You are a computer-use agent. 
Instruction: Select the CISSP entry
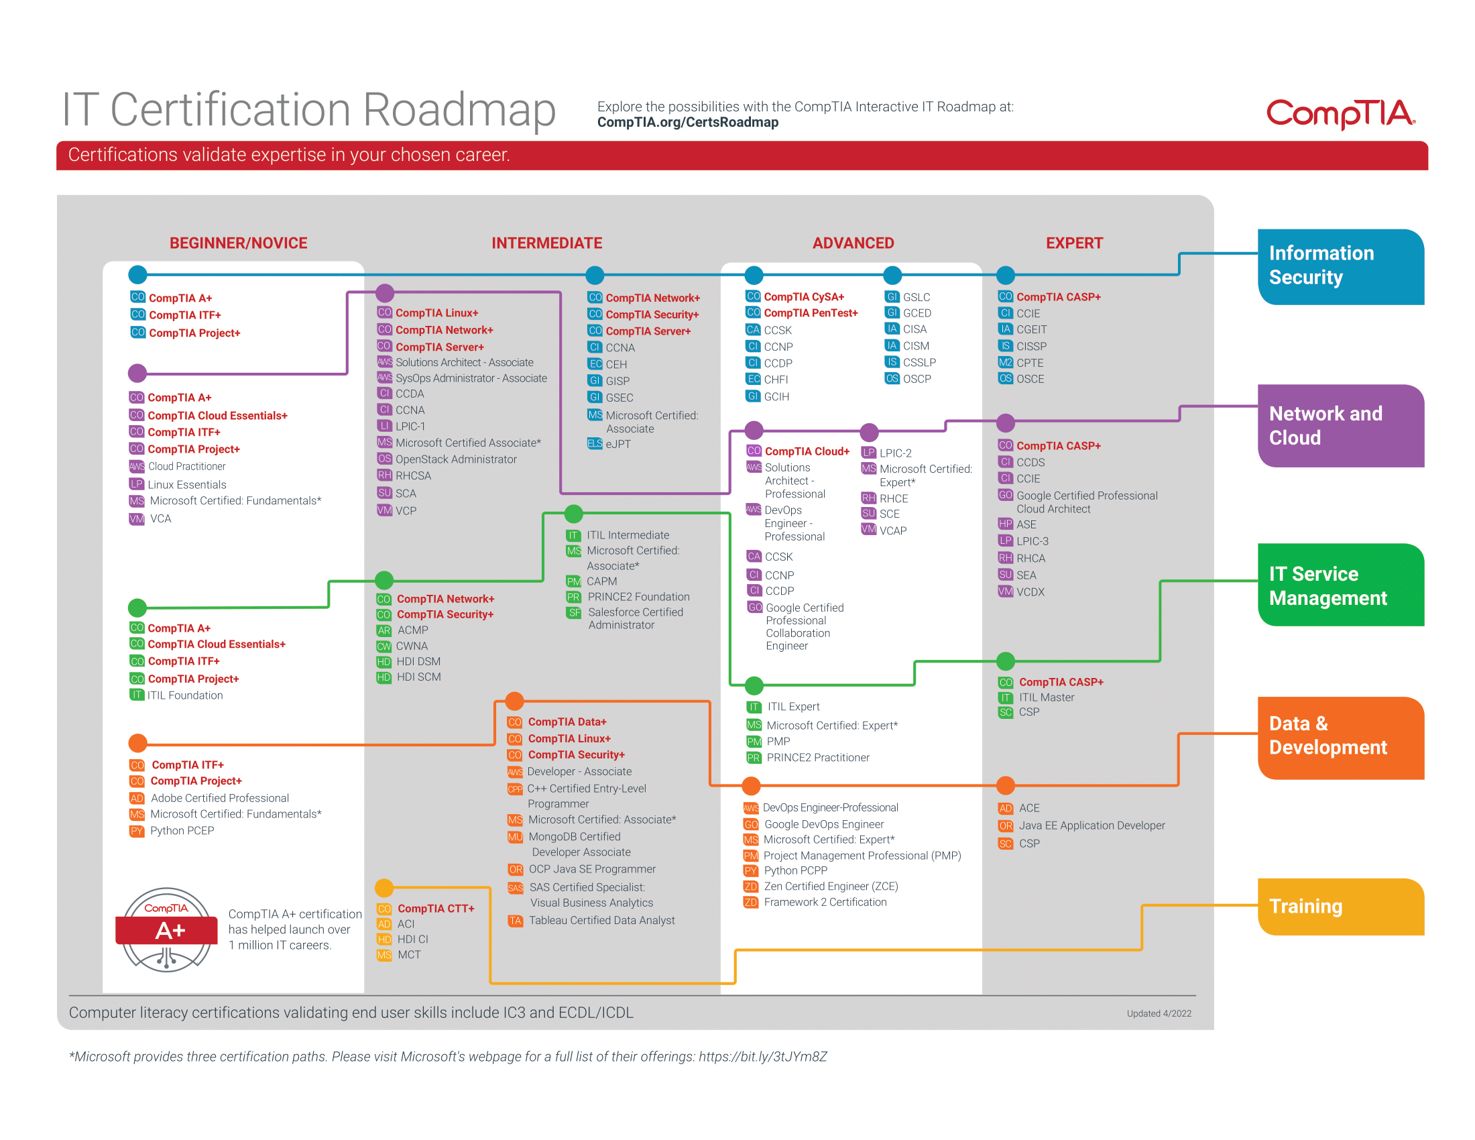(1031, 346)
